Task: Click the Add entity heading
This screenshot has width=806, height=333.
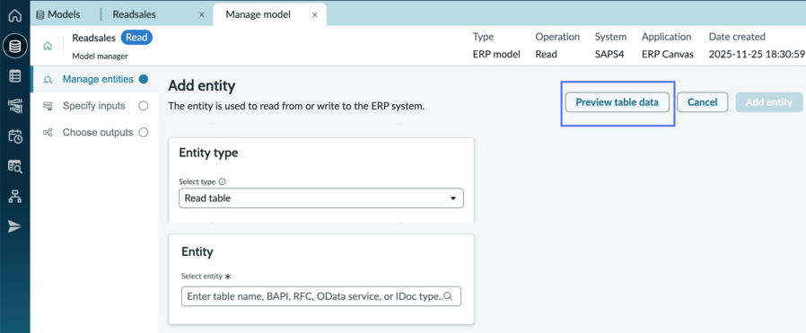Action: pos(201,86)
